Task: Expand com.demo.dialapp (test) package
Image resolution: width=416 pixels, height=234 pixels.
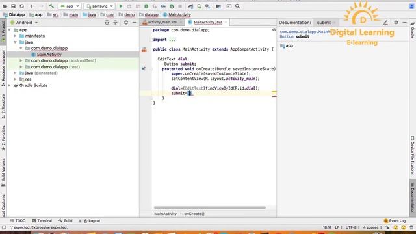Action: [x=21, y=66]
